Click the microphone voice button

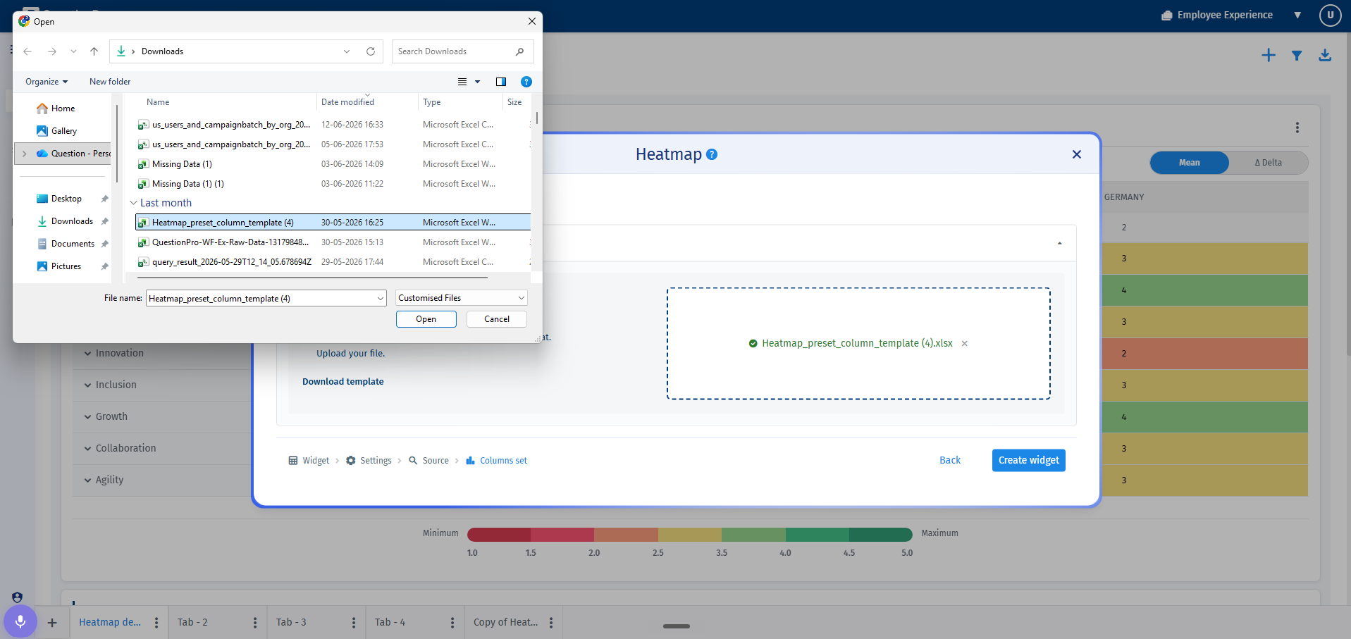pos(20,621)
